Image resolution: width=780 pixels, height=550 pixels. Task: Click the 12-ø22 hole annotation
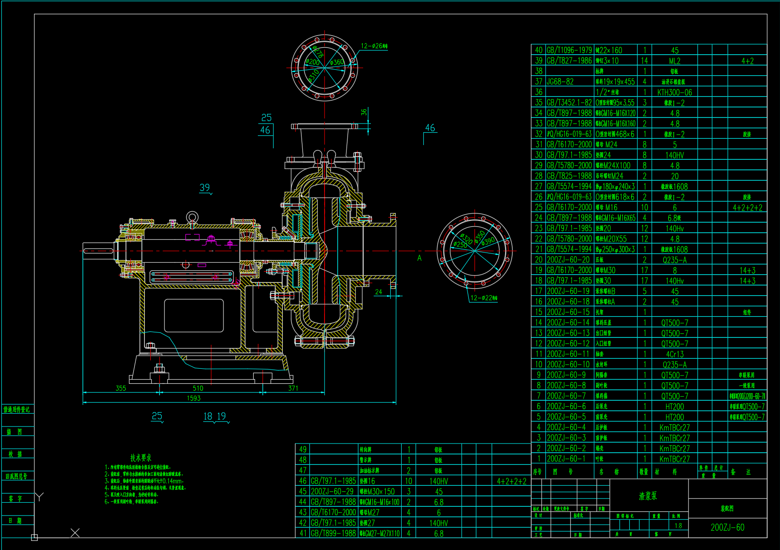pos(484,298)
